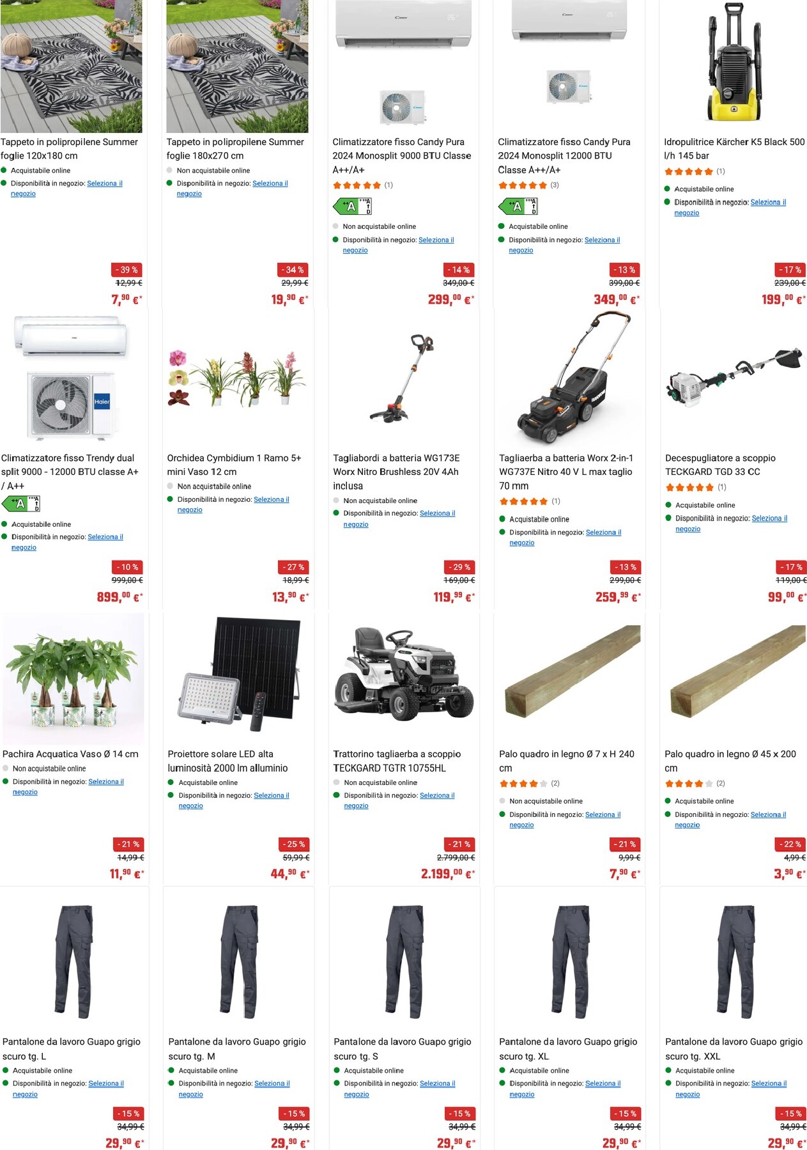
Task: Select store link for Proiettore solare LED
Action: coord(234,800)
